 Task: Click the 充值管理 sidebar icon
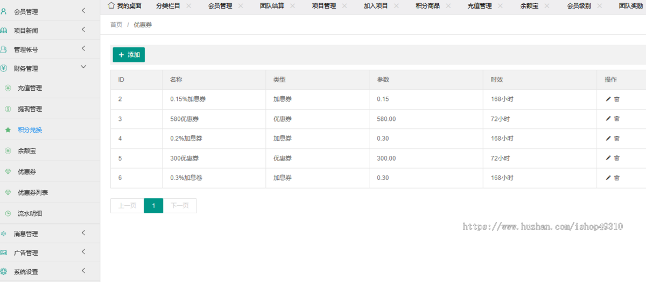pos(8,88)
